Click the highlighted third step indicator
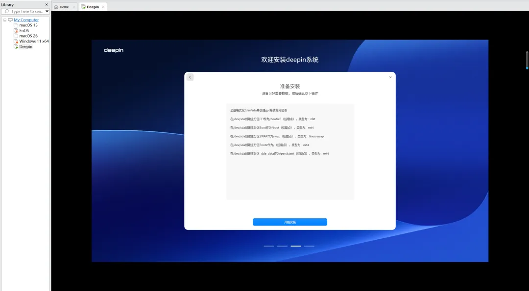The image size is (529, 291). [296, 246]
